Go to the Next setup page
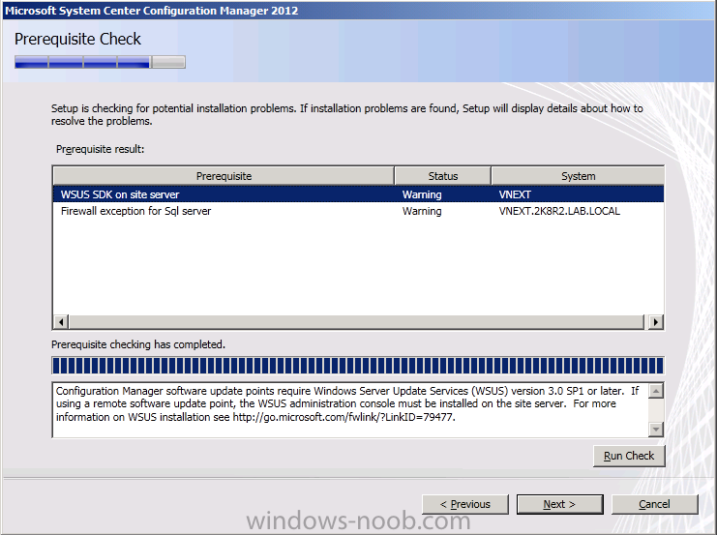This screenshot has height=535, width=717. click(x=559, y=504)
